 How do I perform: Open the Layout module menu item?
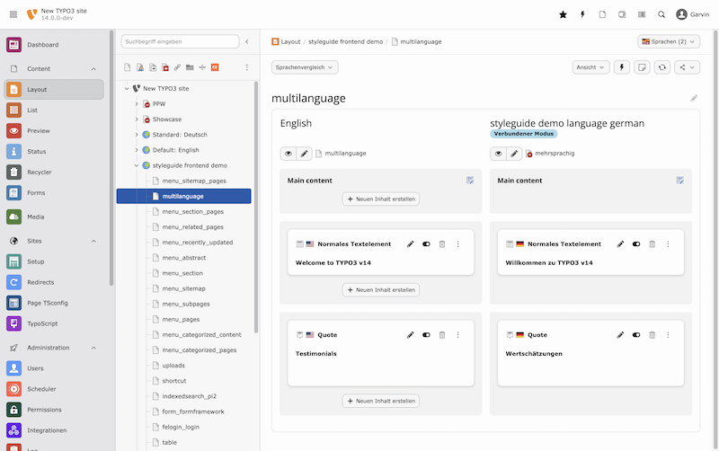37,89
